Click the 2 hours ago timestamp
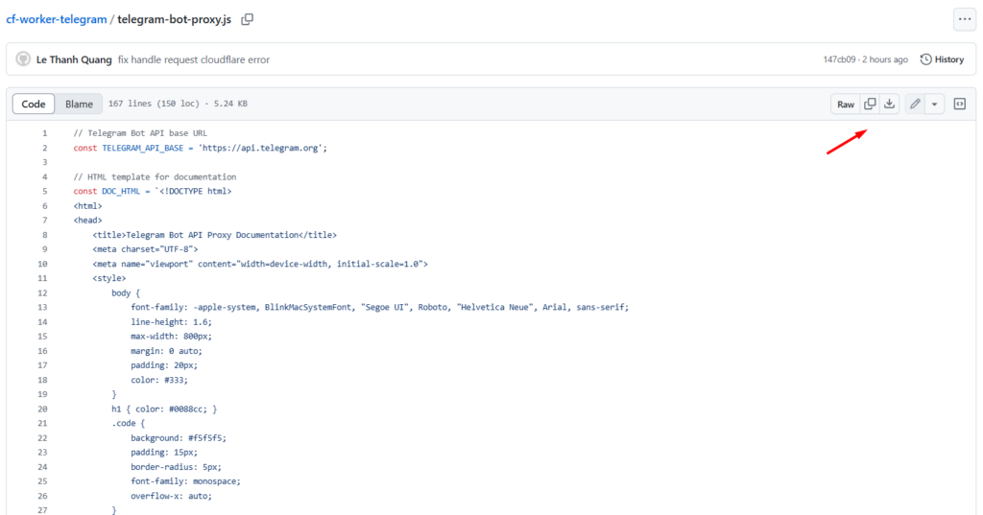Screen dimensions: 983x515 [x=884, y=59]
